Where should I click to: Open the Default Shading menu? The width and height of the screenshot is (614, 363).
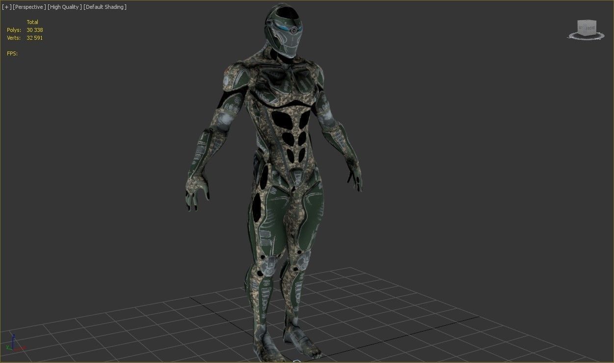105,7
